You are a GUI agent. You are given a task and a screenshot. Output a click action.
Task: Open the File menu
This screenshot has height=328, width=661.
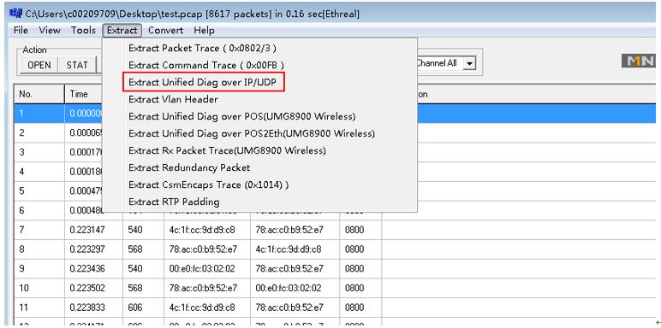pyautogui.click(x=21, y=30)
